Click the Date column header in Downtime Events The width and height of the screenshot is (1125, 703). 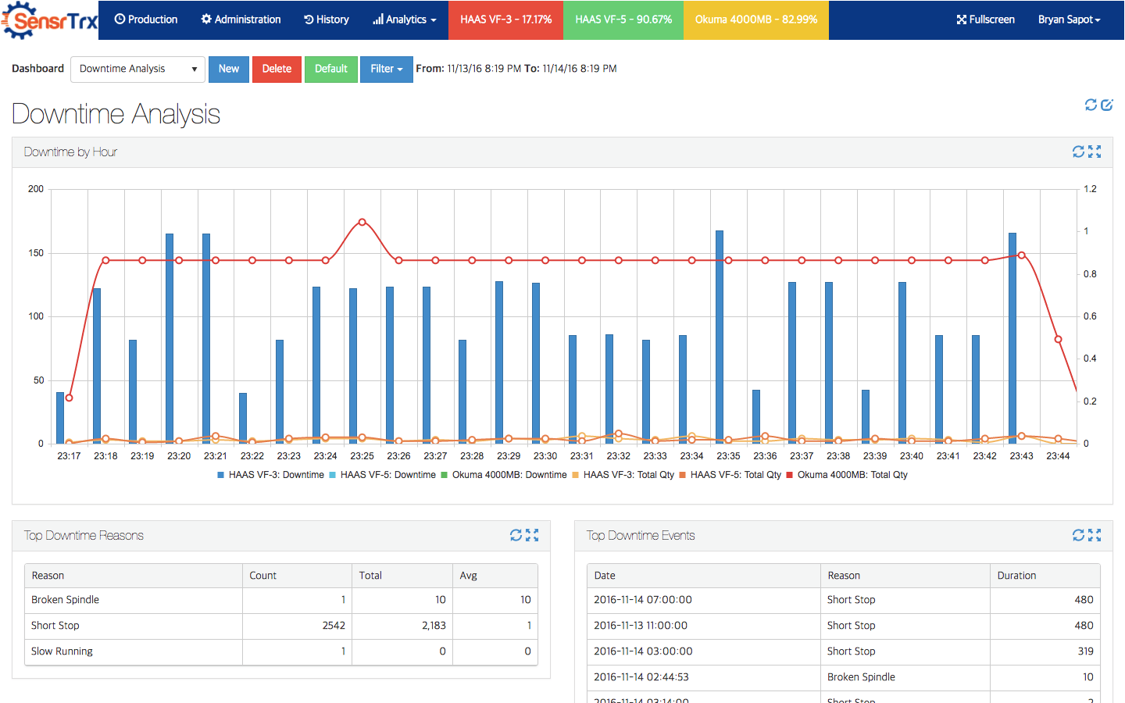(x=704, y=576)
